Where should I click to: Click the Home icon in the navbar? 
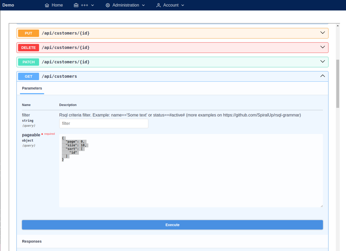[x=47, y=5]
